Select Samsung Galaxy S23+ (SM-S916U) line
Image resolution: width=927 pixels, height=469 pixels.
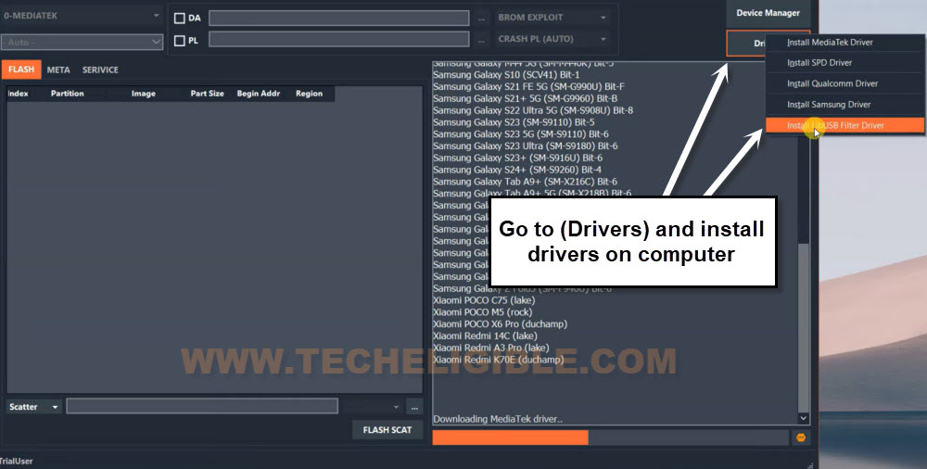(x=518, y=158)
